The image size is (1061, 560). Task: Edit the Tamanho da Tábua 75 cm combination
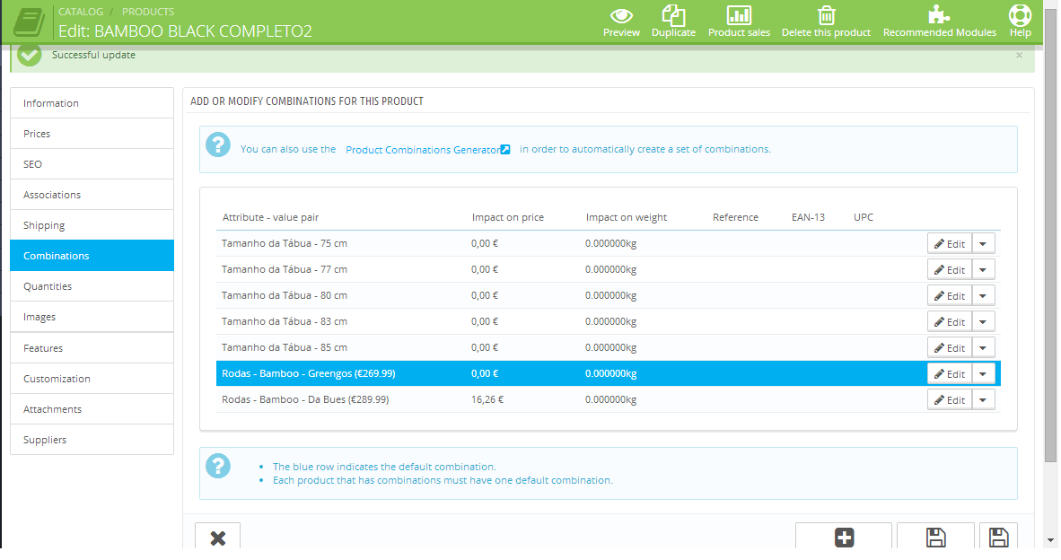tap(950, 243)
